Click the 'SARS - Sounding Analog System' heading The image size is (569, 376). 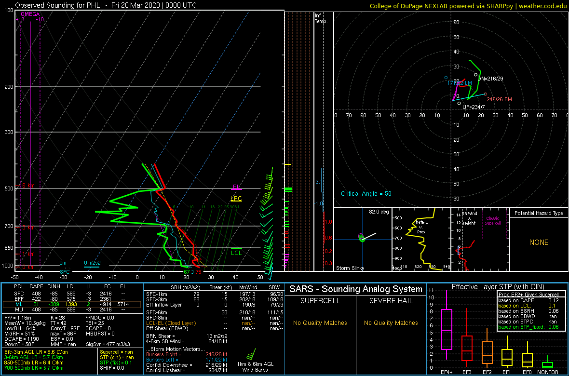(356, 289)
